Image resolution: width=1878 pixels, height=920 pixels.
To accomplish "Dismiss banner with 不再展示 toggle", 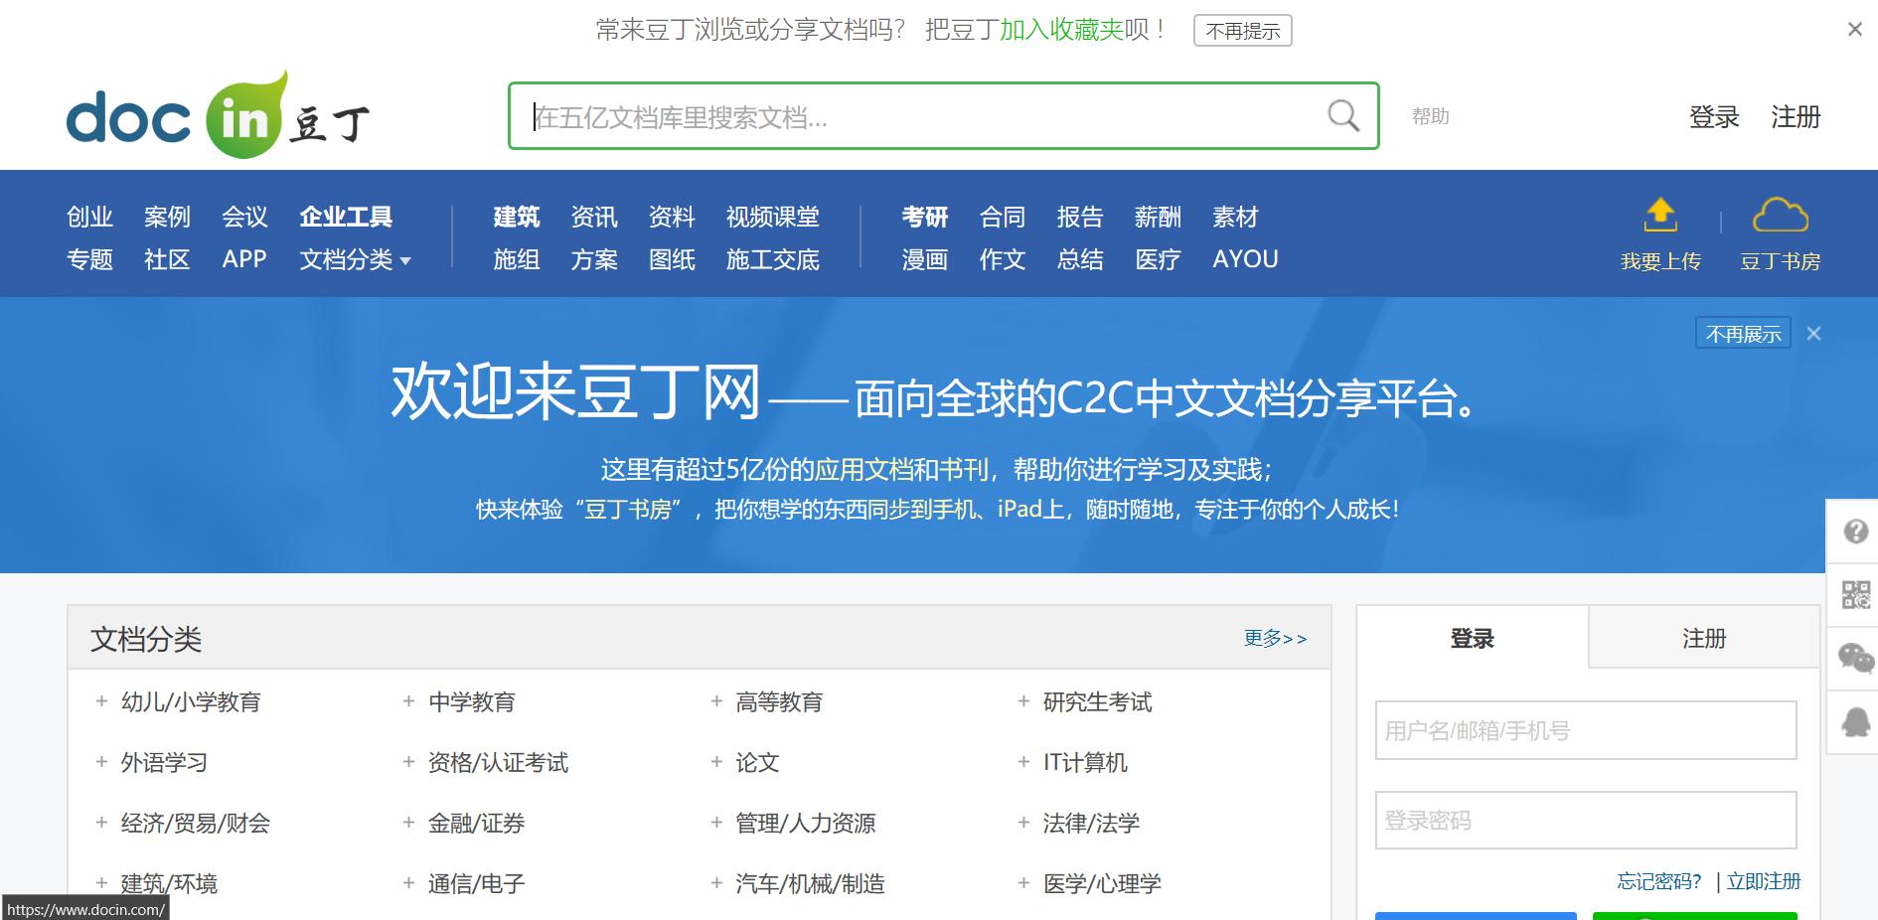I will (x=1742, y=334).
